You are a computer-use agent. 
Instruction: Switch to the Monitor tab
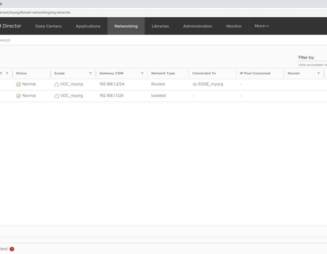(234, 26)
